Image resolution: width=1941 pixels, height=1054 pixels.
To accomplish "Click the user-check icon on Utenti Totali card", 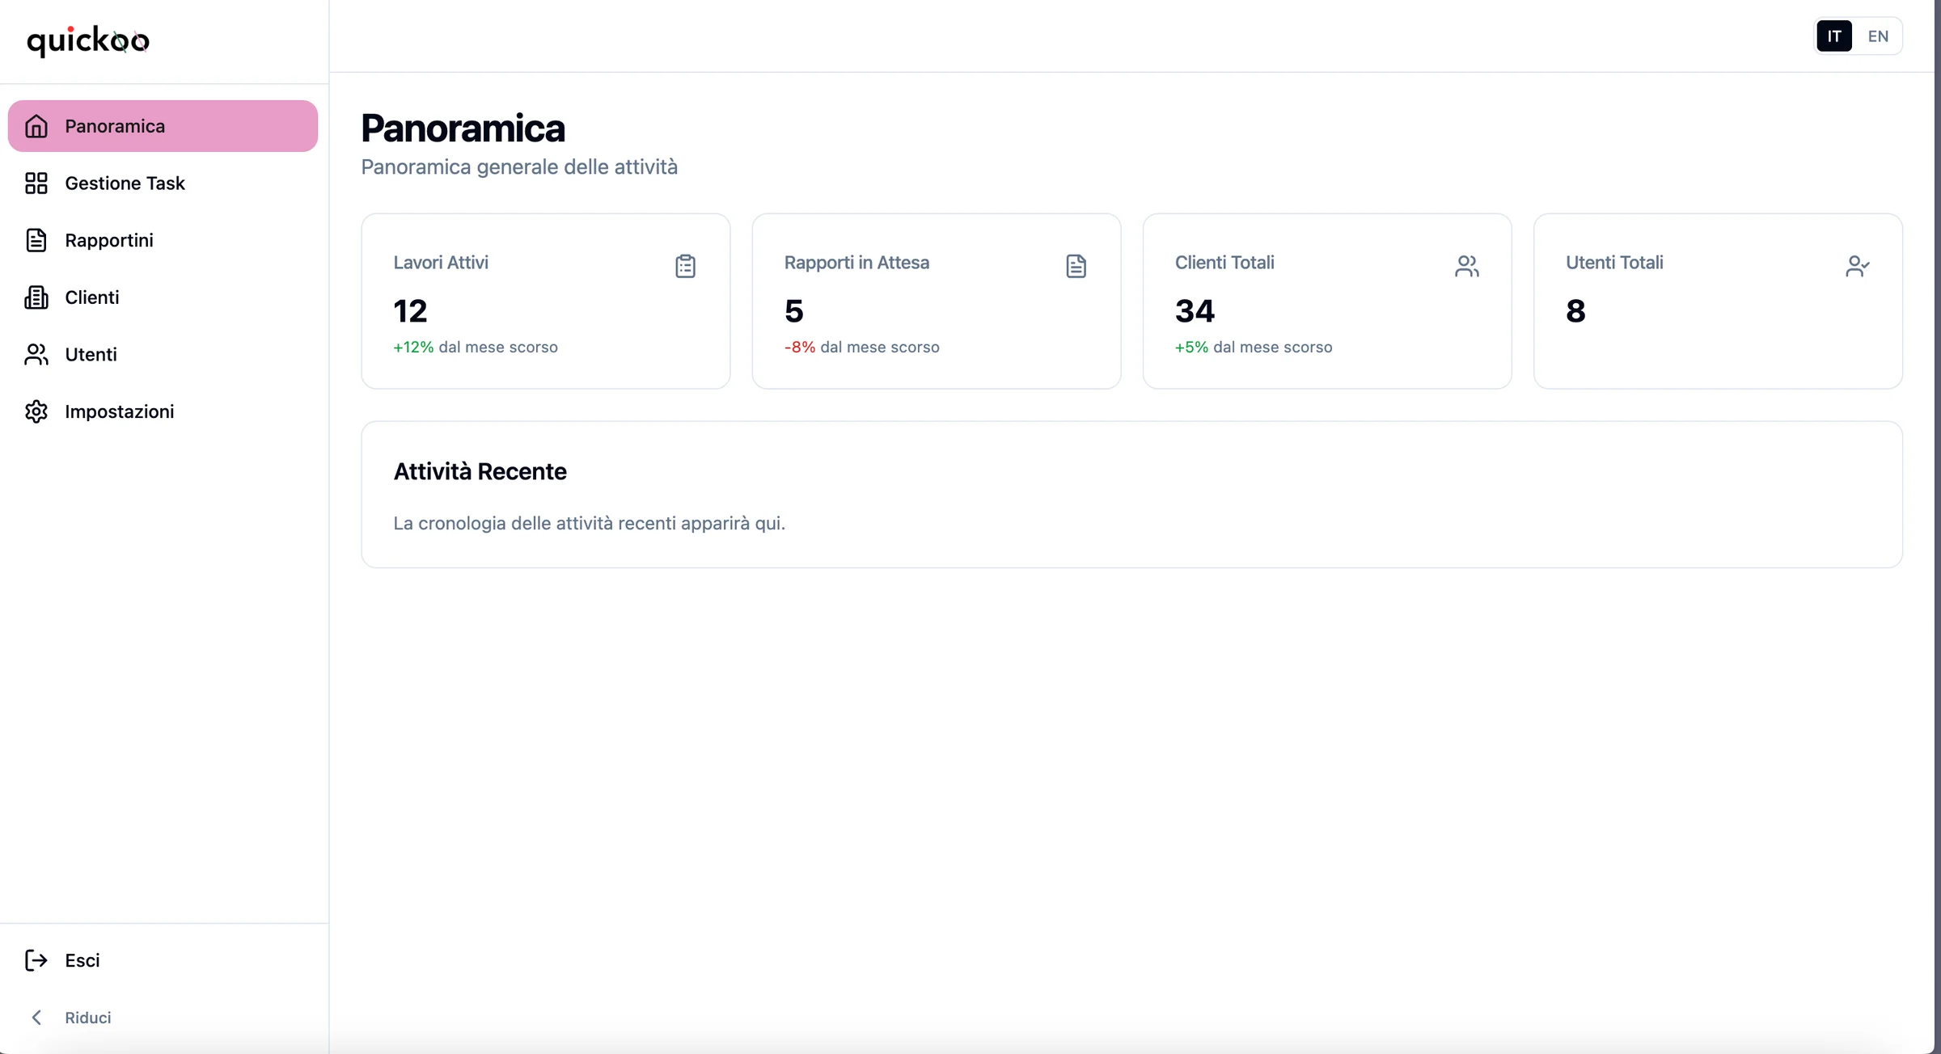I will coord(1858,266).
